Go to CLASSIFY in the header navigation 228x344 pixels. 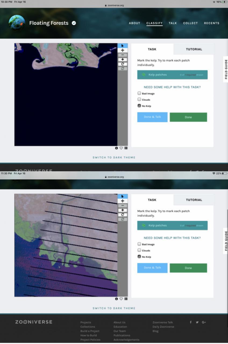(154, 23)
